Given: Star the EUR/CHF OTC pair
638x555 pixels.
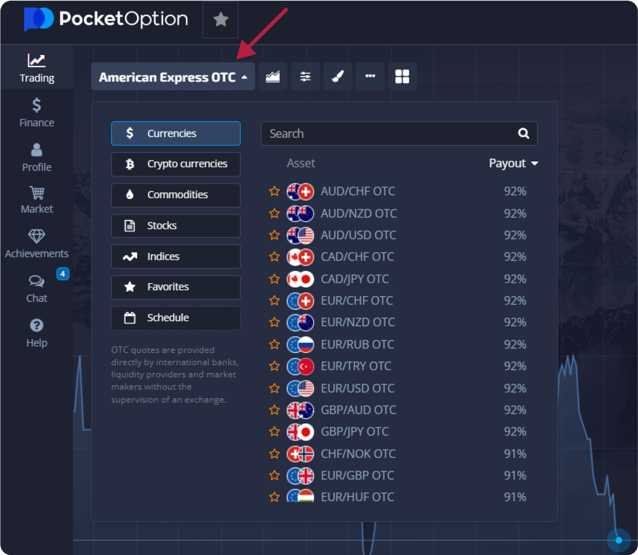Looking at the screenshot, I should (x=274, y=301).
